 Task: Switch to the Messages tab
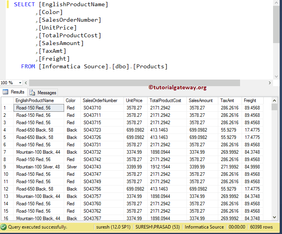[43, 93]
